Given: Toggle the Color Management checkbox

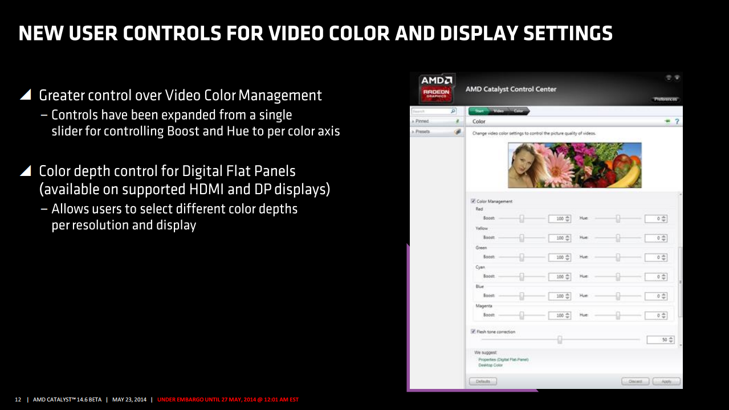Looking at the screenshot, I should [x=472, y=201].
